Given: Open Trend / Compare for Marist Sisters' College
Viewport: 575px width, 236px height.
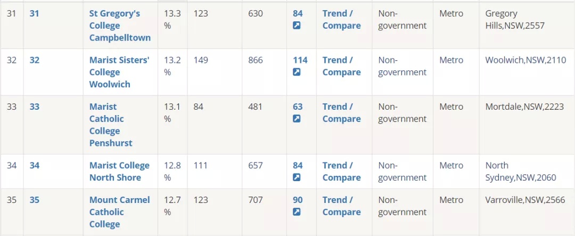Looking at the screenshot, I should [341, 67].
